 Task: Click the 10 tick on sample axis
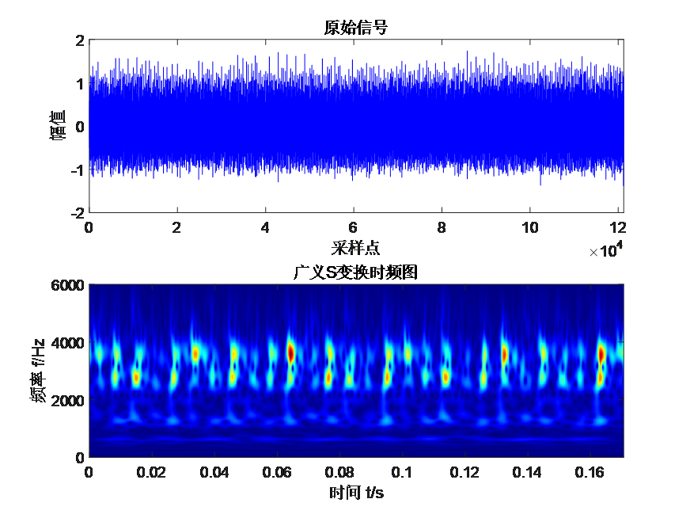[530, 228]
